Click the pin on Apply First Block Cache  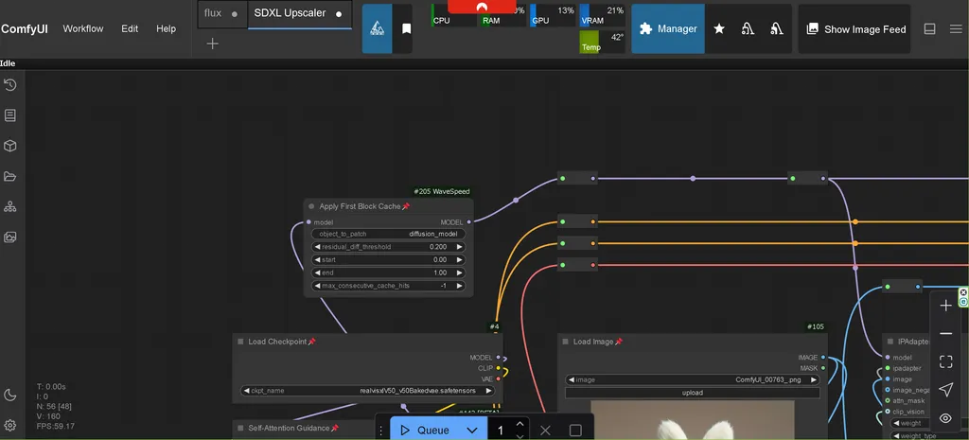click(x=406, y=206)
